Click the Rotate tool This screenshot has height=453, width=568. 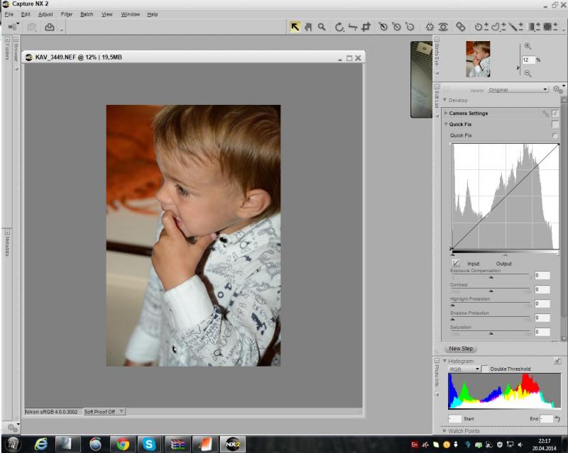pyautogui.click(x=339, y=27)
